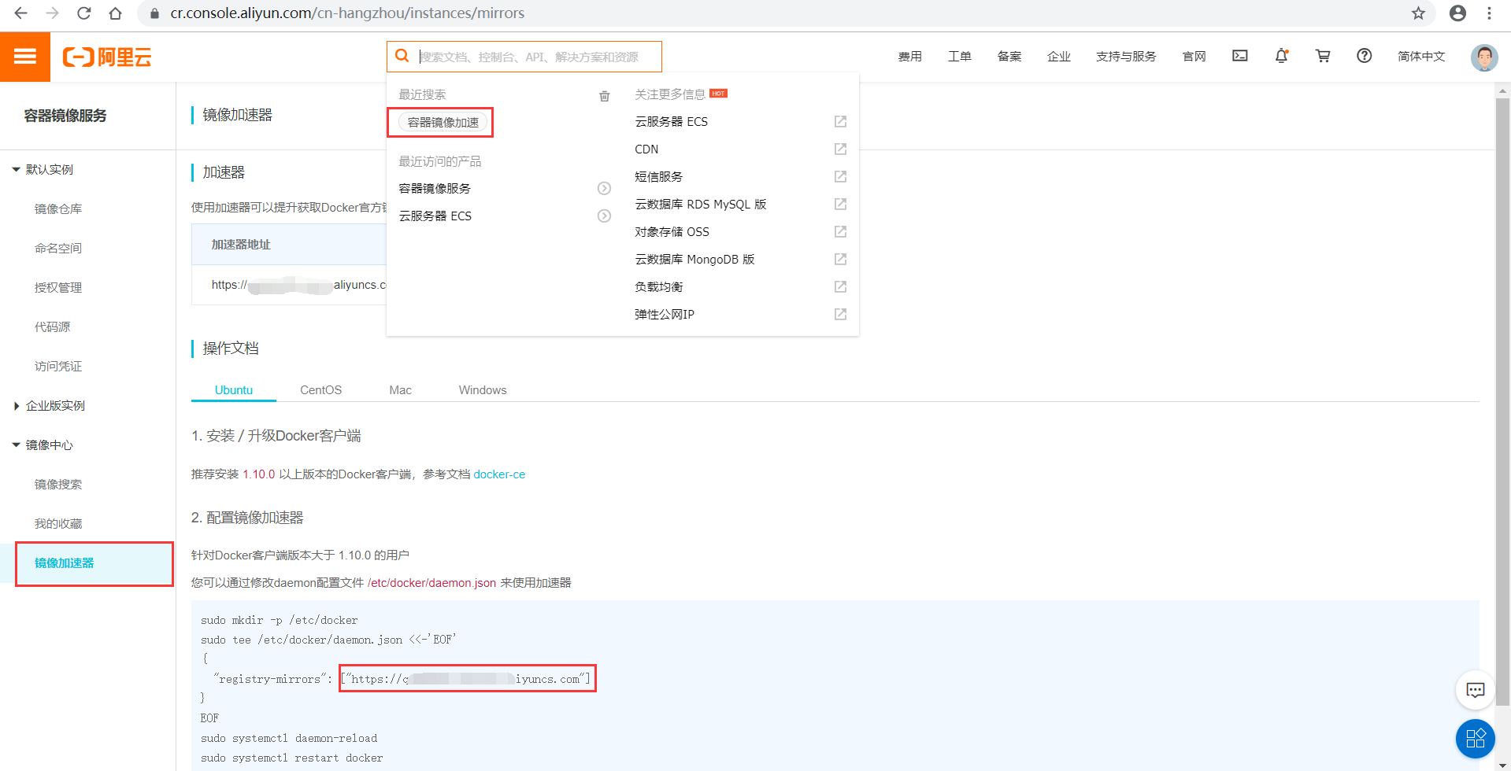This screenshot has height=771, width=1511.
Task: Switch to the Mac tab
Action: (x=400, y=390)
